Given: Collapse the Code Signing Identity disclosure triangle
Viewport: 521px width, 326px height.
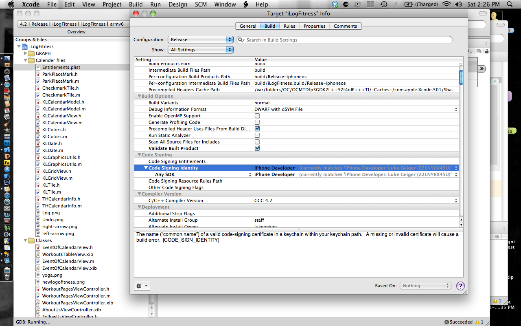Looking at the screenshot, I should (146, 168).
